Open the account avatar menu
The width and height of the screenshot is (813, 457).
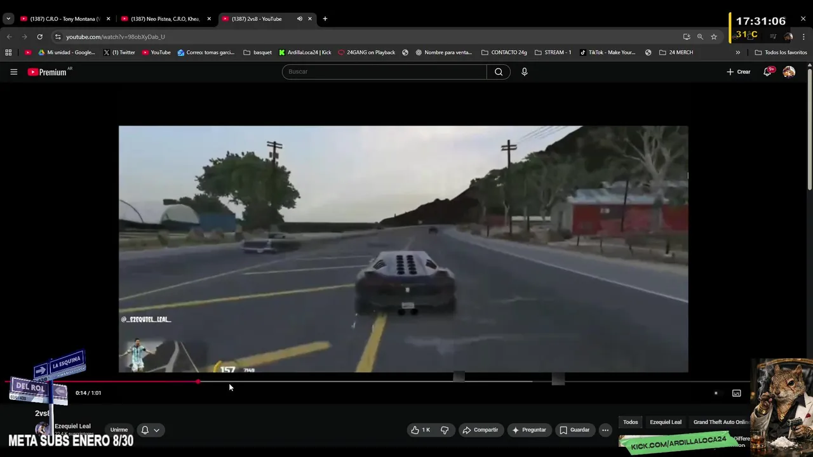(x=789, y=72)
